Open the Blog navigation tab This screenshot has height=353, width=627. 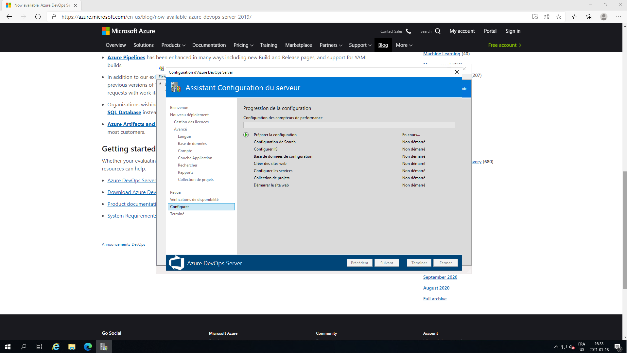click(x=383, y=45)
